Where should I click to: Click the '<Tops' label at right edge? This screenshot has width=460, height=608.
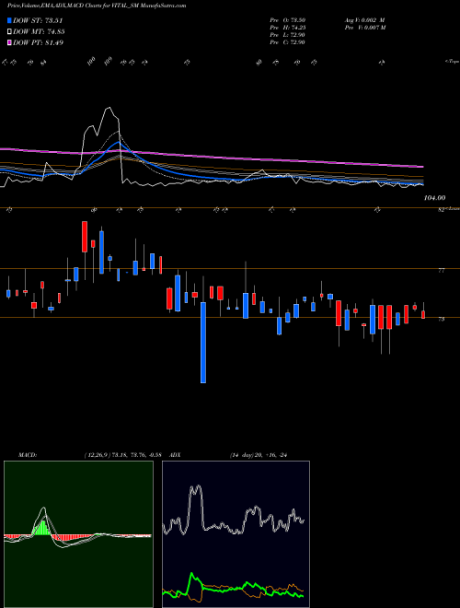click(453, 62)
